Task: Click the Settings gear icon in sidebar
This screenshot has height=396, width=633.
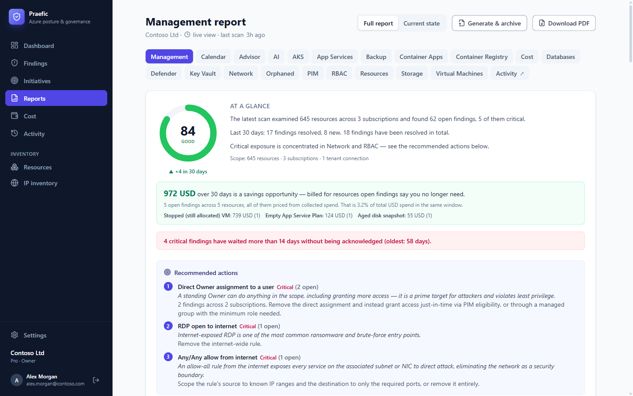Action: (15, 335)
